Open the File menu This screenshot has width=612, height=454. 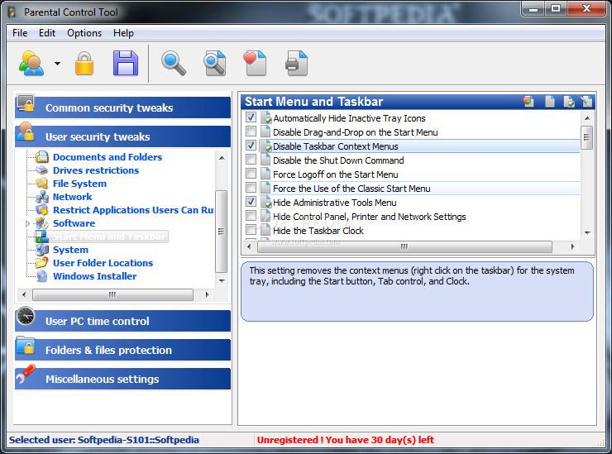[x=20, y=33]
